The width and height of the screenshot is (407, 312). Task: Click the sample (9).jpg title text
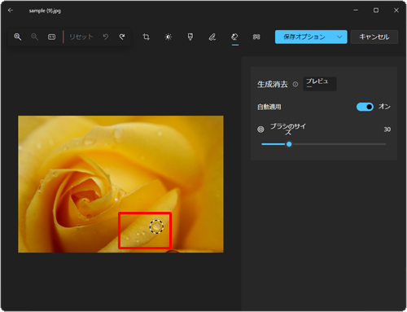coord(45,11)
